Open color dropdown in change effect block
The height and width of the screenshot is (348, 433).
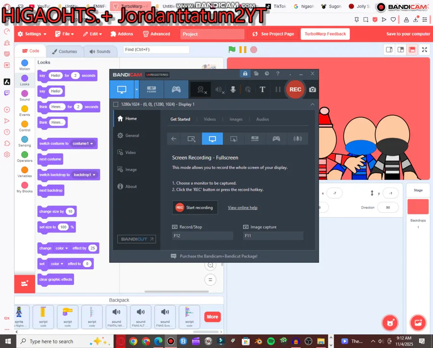pos(61,248)
